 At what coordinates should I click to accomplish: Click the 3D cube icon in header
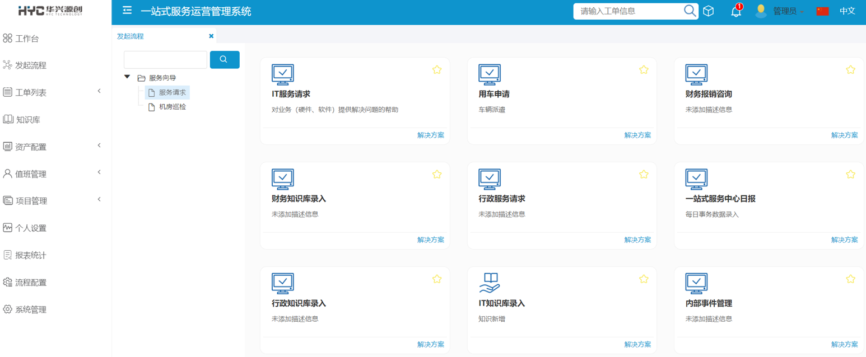(x=709, y=11)
